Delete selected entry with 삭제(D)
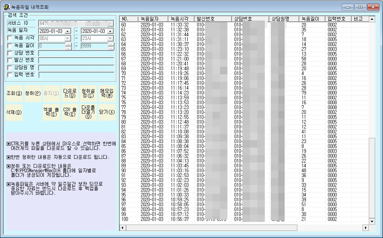 click(14, 112)
